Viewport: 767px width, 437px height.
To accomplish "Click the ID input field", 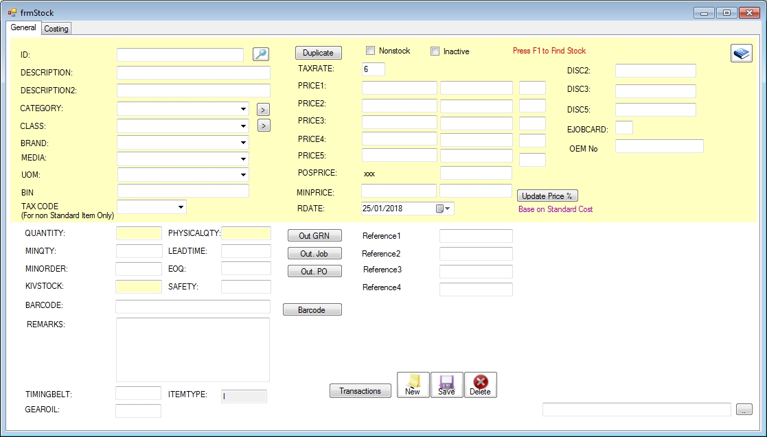I will tap(180, 55).
